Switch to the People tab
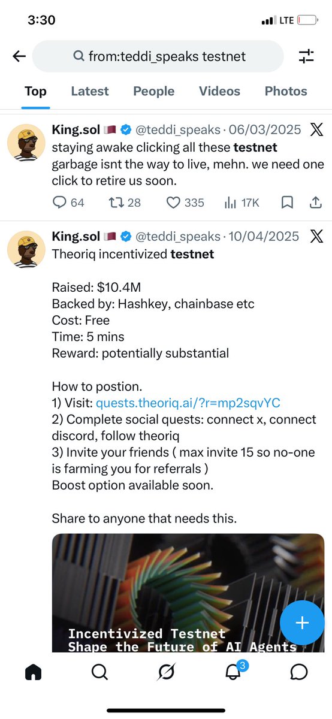Image resolution: width=332 pixels, height=719 pixels. (x=154, y=91)
